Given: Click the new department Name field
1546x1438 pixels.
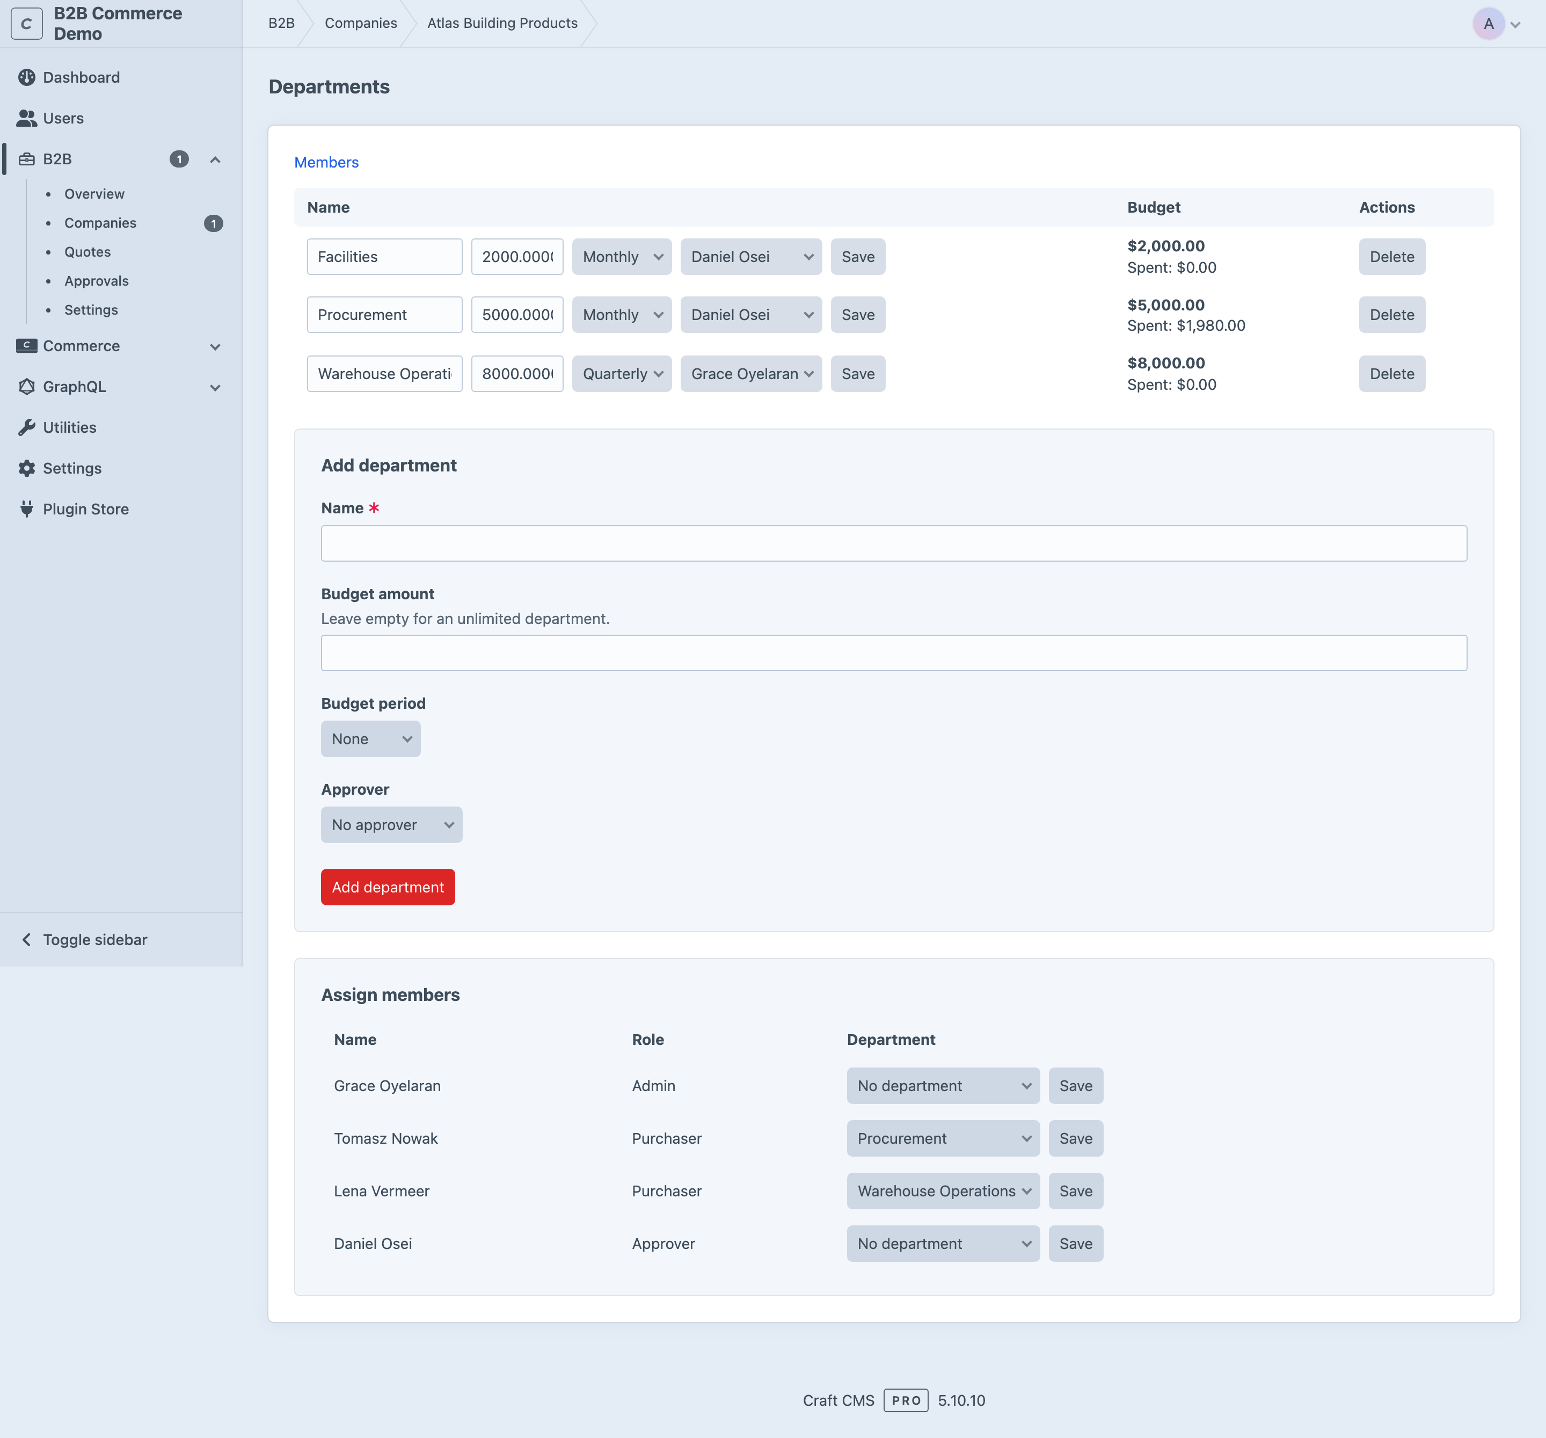Looking at the screenshot, I should point(894,543).
